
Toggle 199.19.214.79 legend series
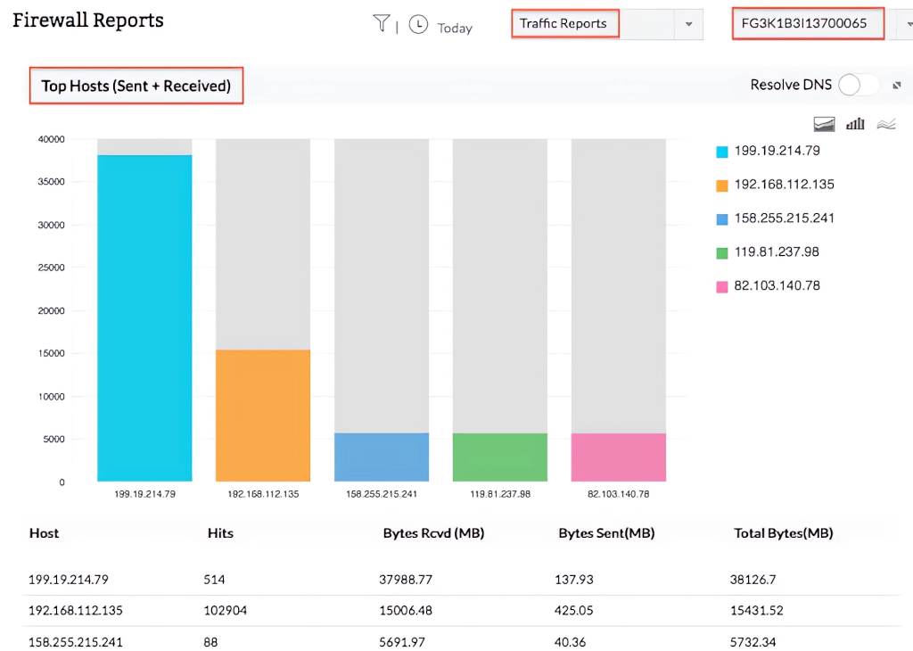click(777, 151)
